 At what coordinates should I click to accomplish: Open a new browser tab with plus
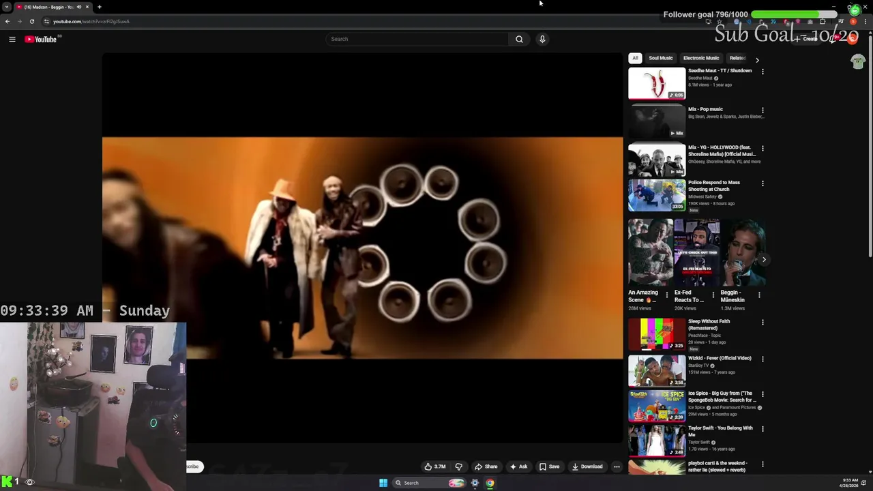tap(99, 7)
